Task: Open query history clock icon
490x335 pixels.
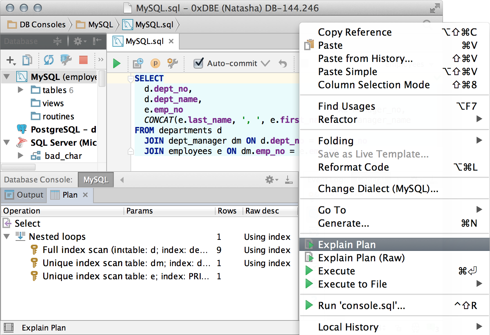Action: [138, 63]
